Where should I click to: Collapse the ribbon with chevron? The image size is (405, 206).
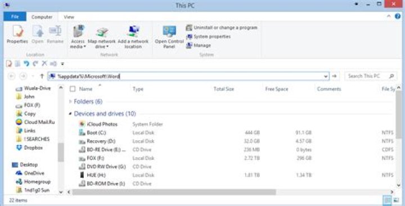389,16
